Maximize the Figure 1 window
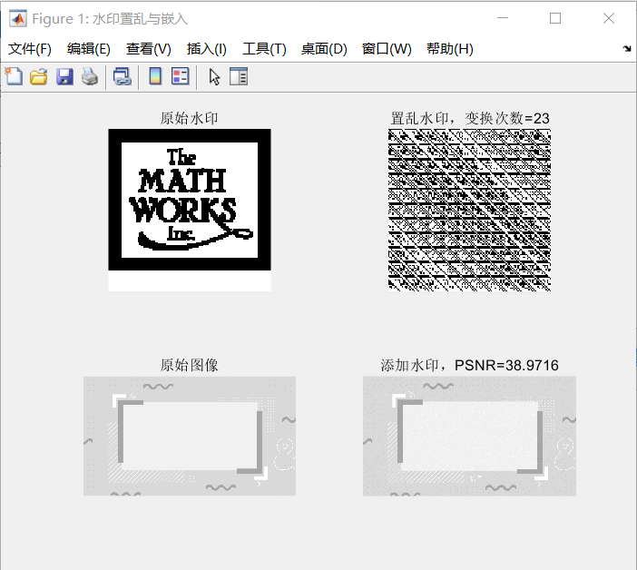 pyautogui.click(x=555, y=18)
